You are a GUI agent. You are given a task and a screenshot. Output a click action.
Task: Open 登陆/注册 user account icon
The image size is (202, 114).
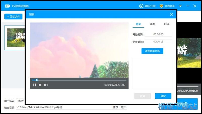pos(141,6)
